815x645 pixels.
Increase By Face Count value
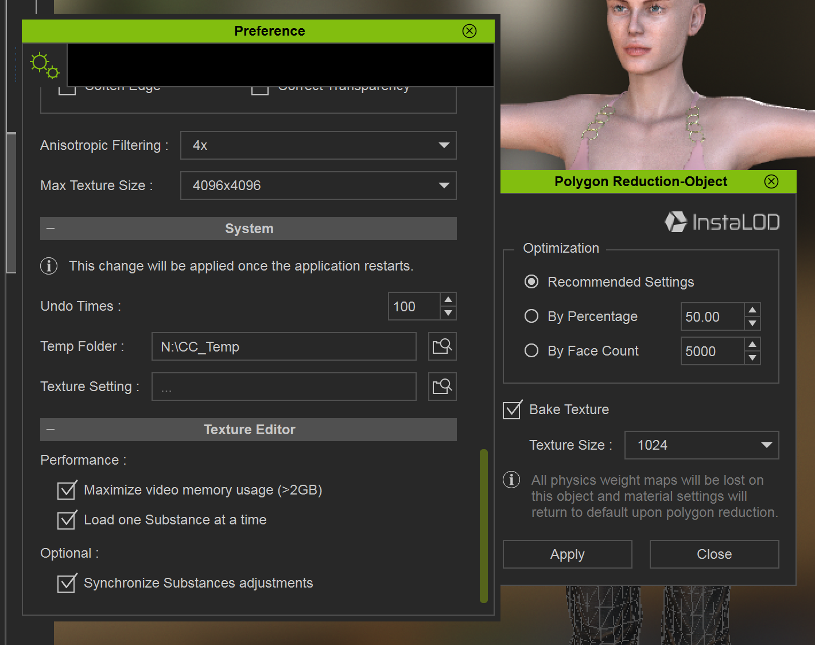pos(752,344)
